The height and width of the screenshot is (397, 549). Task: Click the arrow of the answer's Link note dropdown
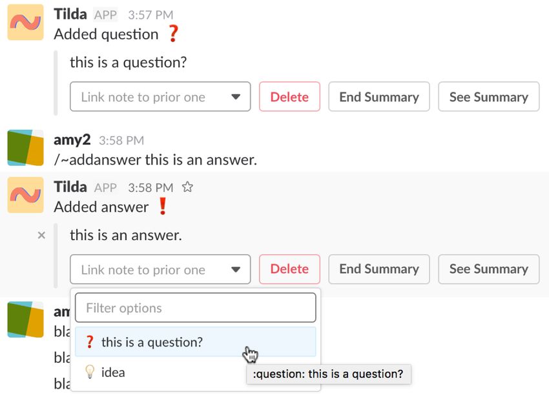(x=236, y=270)
